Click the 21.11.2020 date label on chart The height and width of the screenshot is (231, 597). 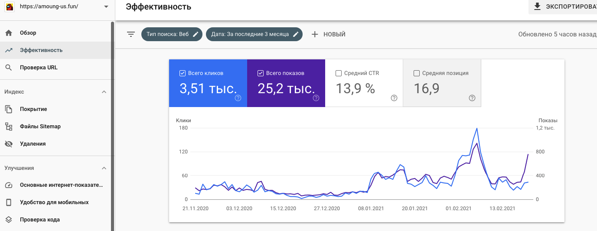click(195, 208)
